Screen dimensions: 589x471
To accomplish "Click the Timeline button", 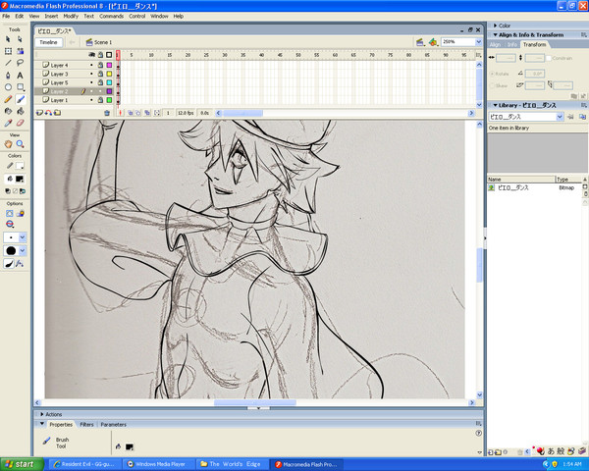I will click(49, 43).
